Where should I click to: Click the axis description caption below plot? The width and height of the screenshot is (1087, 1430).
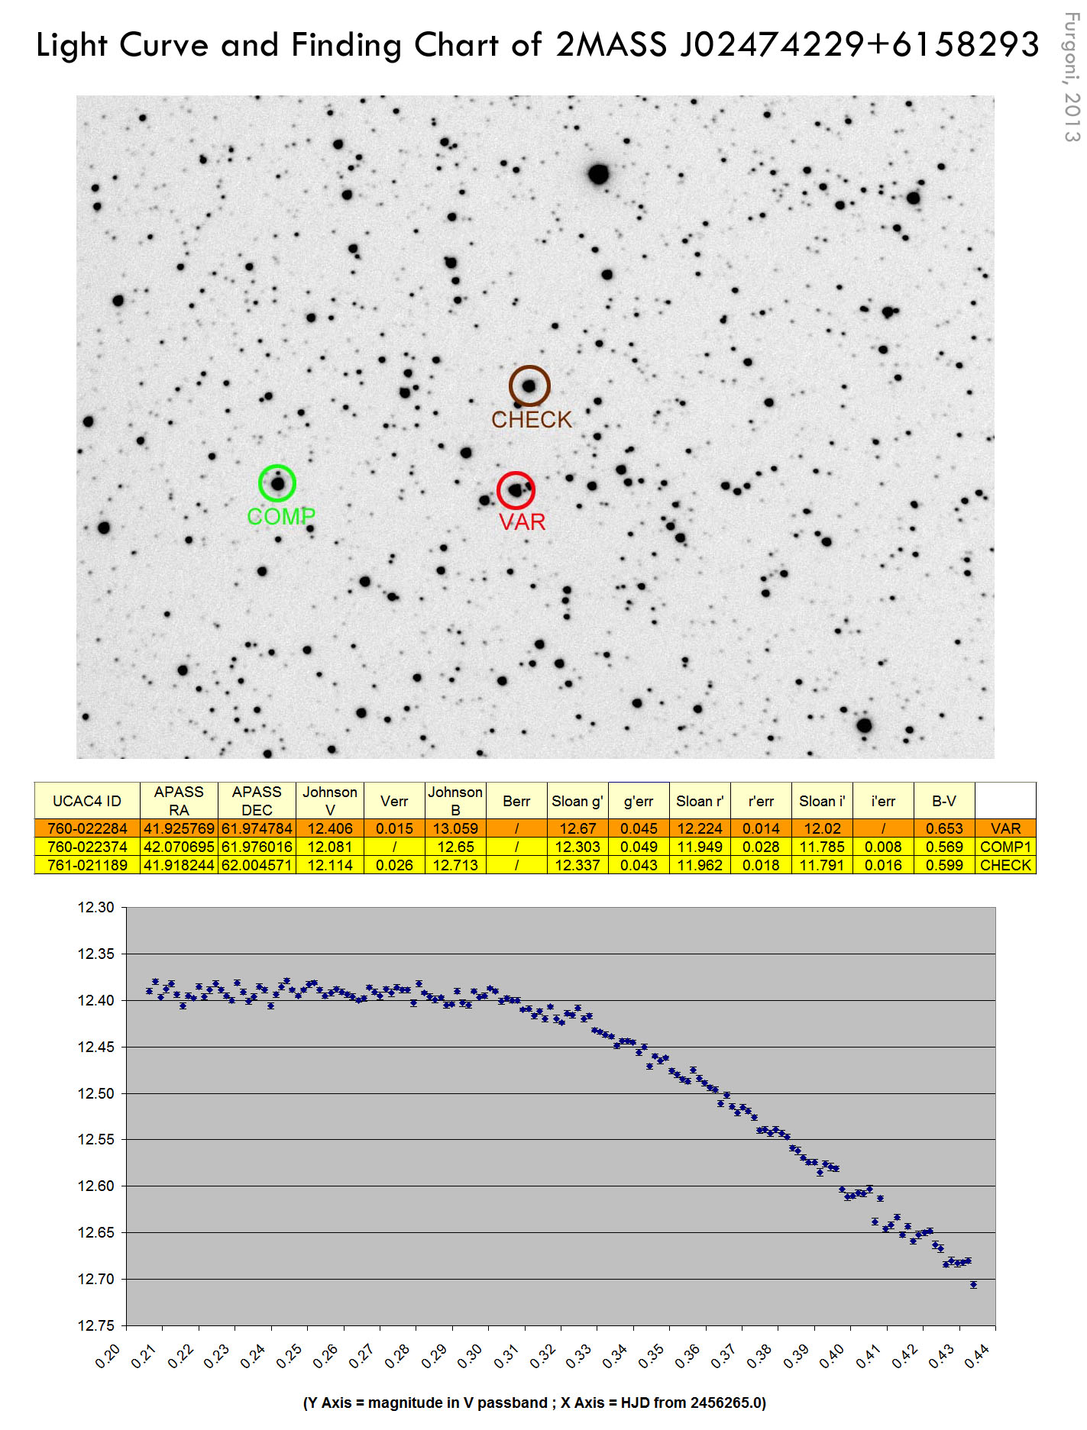point(535,1403)
